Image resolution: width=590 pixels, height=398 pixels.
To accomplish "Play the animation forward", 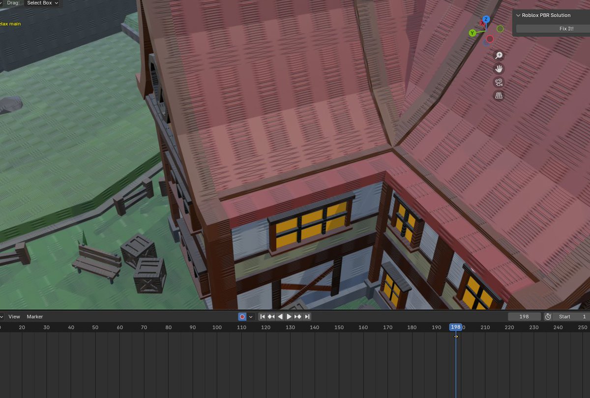I will tap(289, 317).
